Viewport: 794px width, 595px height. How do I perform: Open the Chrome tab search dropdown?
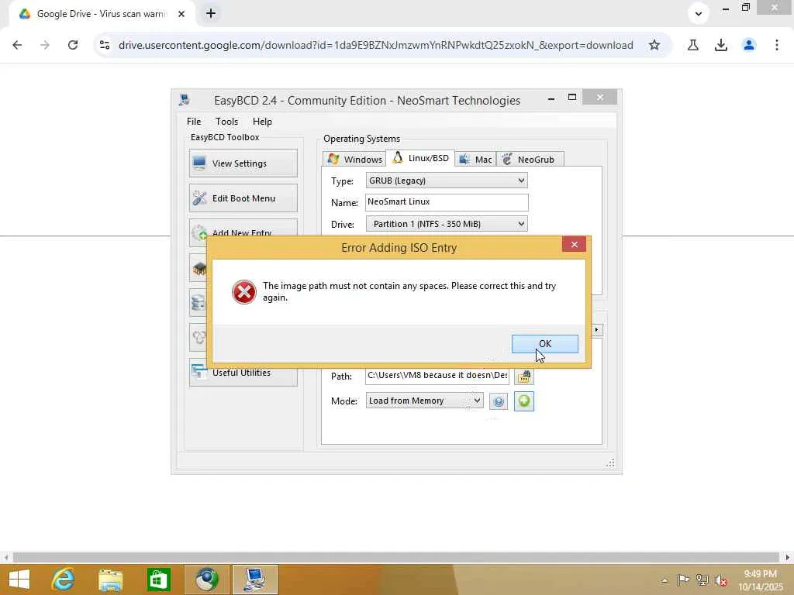point(699,14)
